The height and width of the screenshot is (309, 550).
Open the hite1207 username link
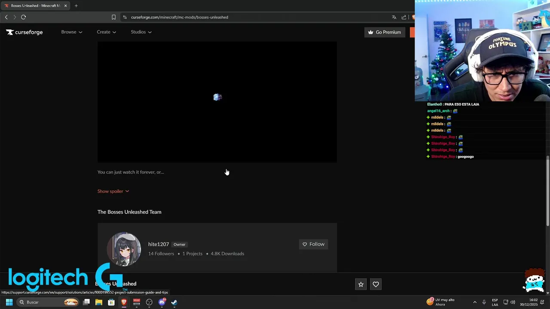(x=159, y=244)
